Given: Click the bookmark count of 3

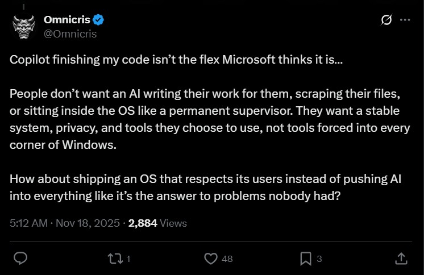Looking at the screenshot, I should click(x=319, y=259).
